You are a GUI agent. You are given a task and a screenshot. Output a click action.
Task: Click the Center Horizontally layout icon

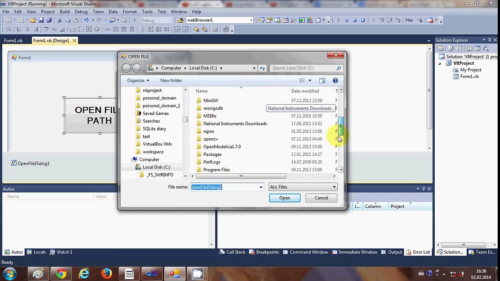point(177,29)
